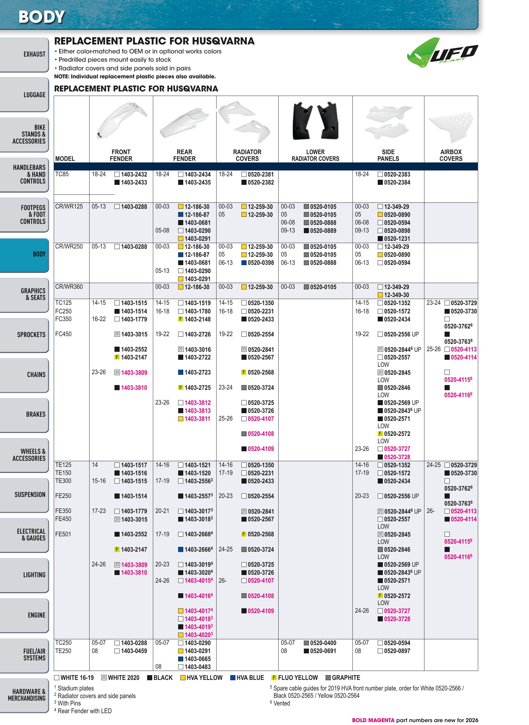
Task: Click the HVA Blue legend swatch
Action: coord(233,678)
